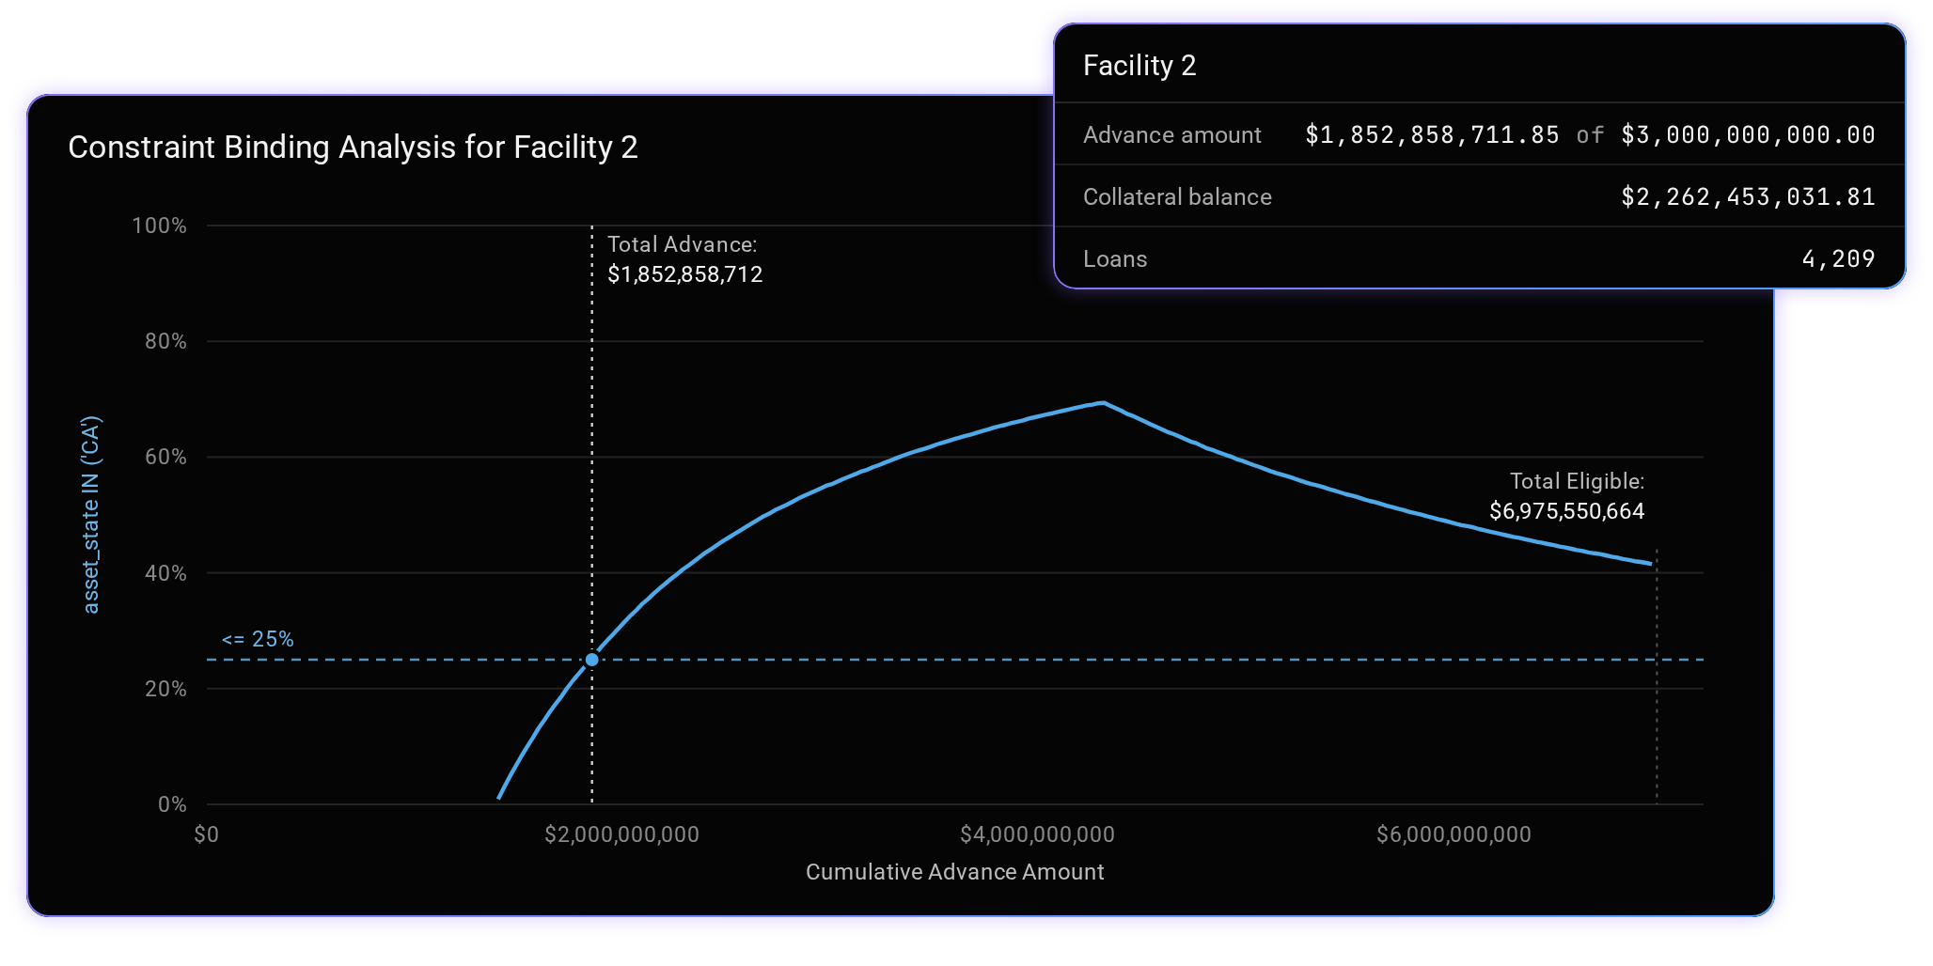Click the $4,000,000,000 x-axis tick label
1933x966 pixels.
click(x=1038, y=834)
